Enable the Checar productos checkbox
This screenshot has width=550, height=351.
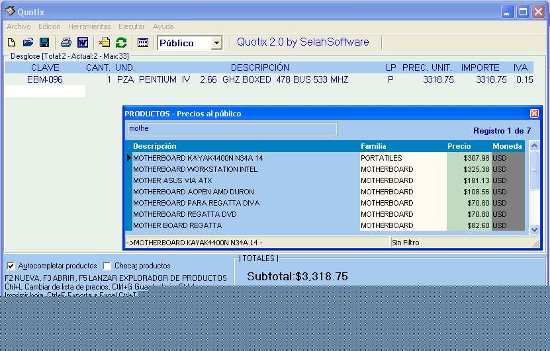coord(107,266)
